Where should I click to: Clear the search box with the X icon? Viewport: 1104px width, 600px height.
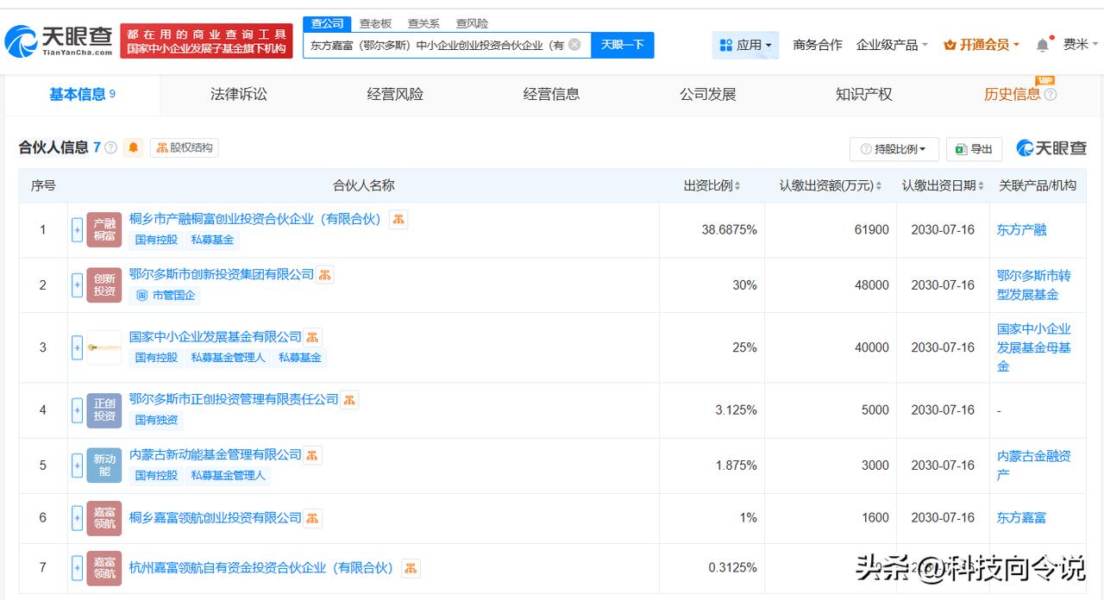pyautogui.click(x=574, y=45)
